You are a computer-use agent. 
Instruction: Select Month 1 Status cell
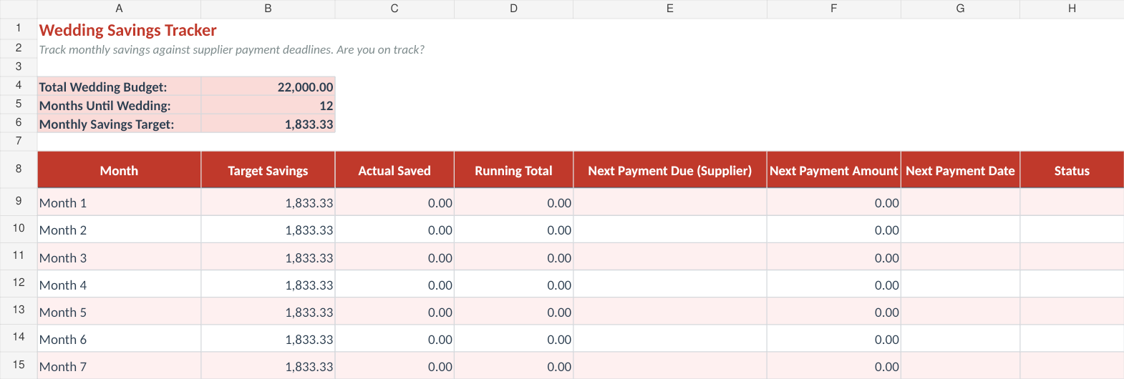[x=1072, y=202]
